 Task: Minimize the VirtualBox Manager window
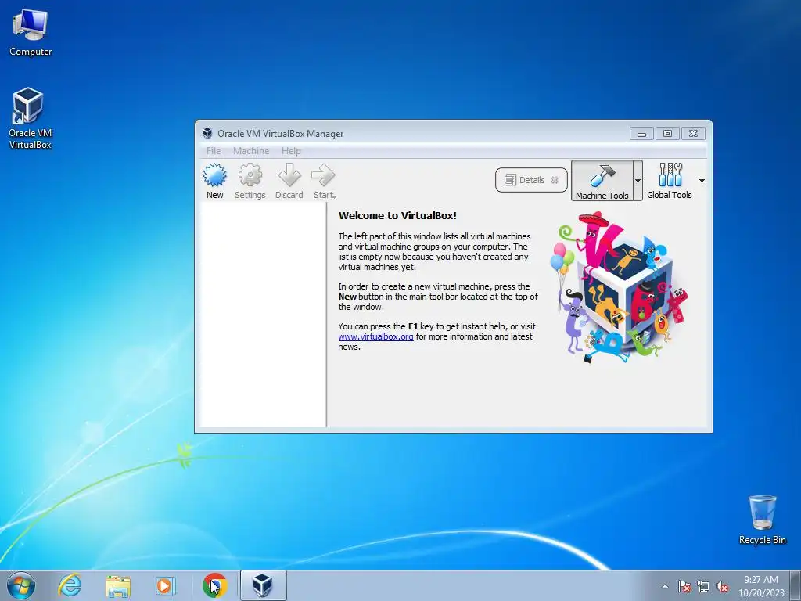tap(641, 133)
